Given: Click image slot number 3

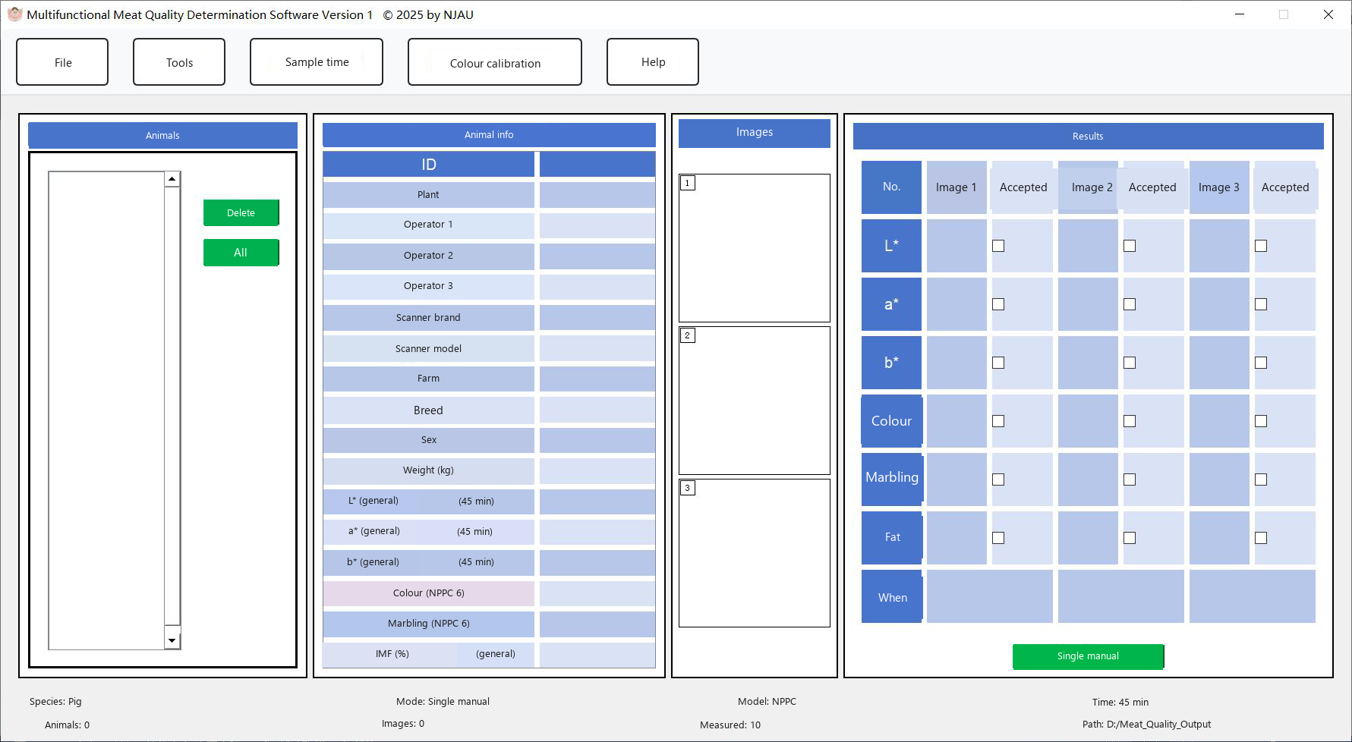Looking at the screenshot, I should pyautogui.click(x=755, y=553).
